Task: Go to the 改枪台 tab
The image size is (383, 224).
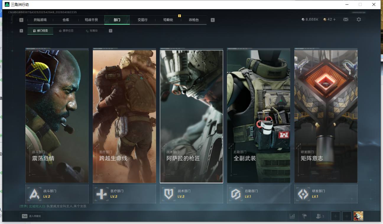Action: (194, 20)
